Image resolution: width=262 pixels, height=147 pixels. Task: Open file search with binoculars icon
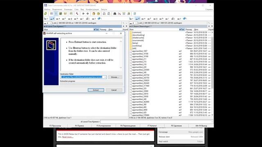point(115,13)
